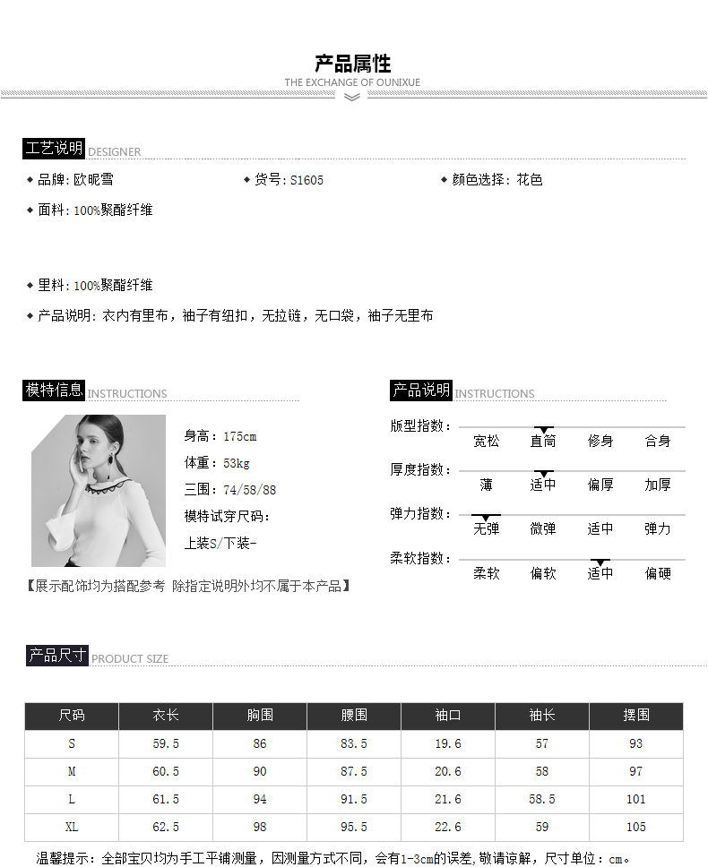Click the model photo thumbnail
Image resolution: width=708 pixels, height=867 pixels.
click(x=99, y=491)
